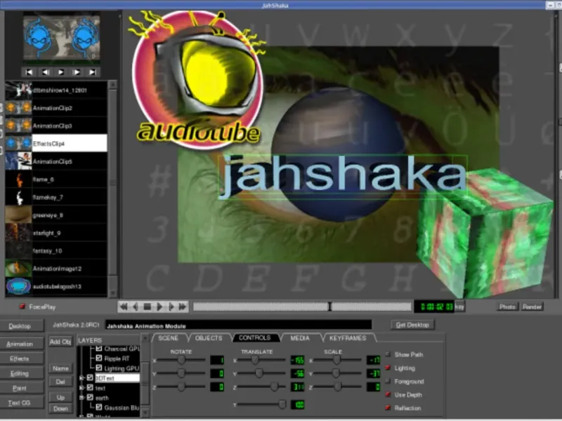Screen dimensions: 562x421
Task: Switch to the MEDIA tab
Action: (x=300, y=338)
